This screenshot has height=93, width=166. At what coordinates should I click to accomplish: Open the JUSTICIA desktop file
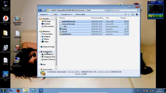pos(5,61)
